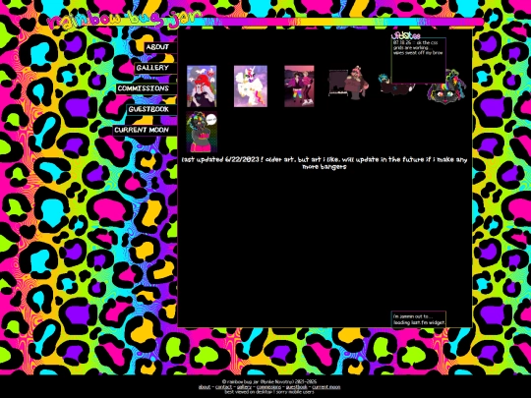Click the 'loading last.fm widget' text

[x=419, y=322]
